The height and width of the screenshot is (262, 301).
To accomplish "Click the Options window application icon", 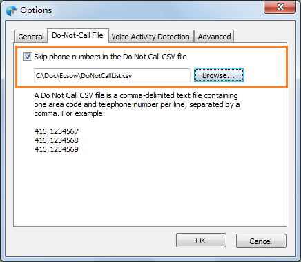I will pyautogui.click(x=11, y=10).
